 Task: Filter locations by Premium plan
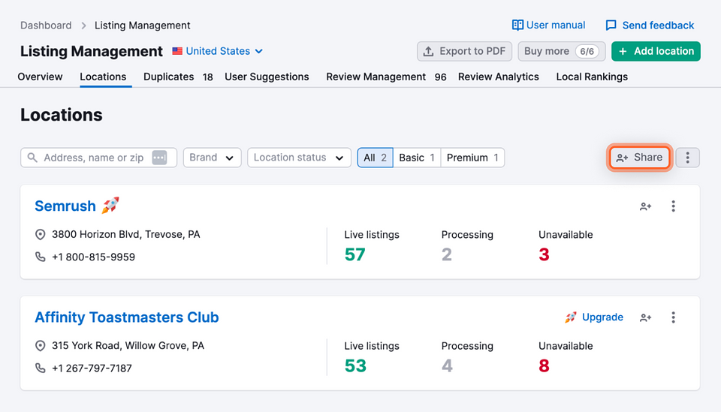[472, 158]
